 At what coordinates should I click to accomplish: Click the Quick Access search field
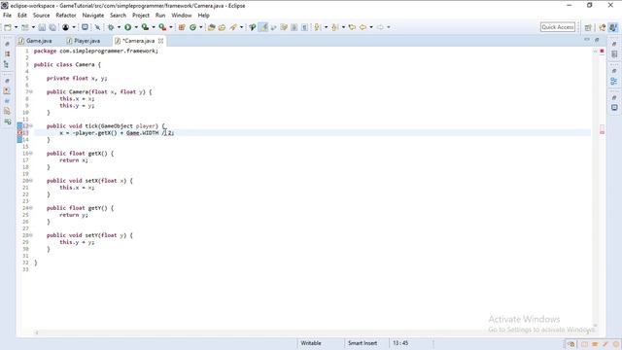pyautogui.click(x=558, y=27)
